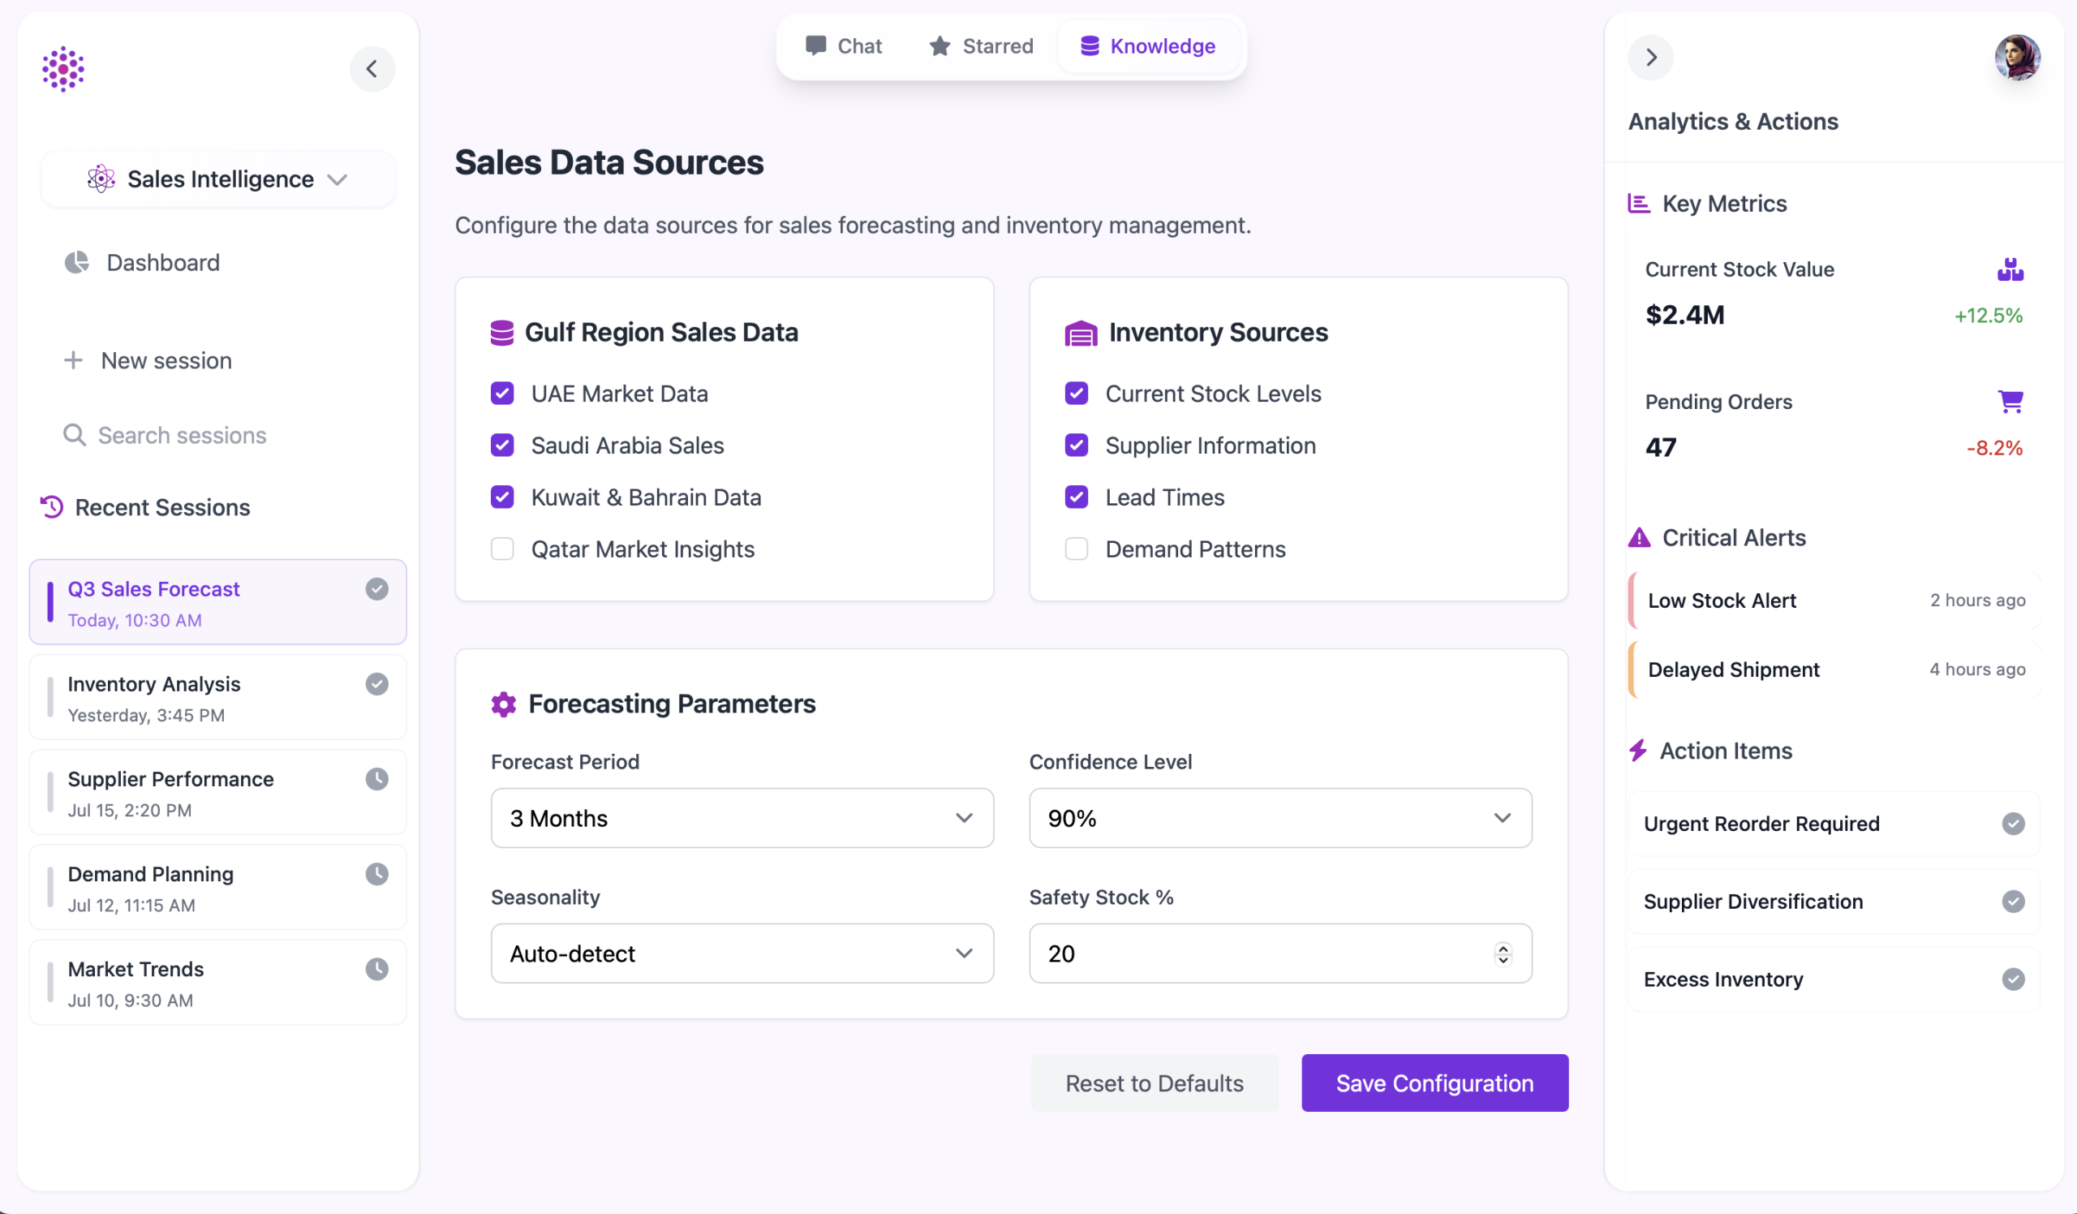Screen dimensions: 2077x1214
Task: Click Urgent Reorder Required check icon
Action: click(x=2013, y=824)
